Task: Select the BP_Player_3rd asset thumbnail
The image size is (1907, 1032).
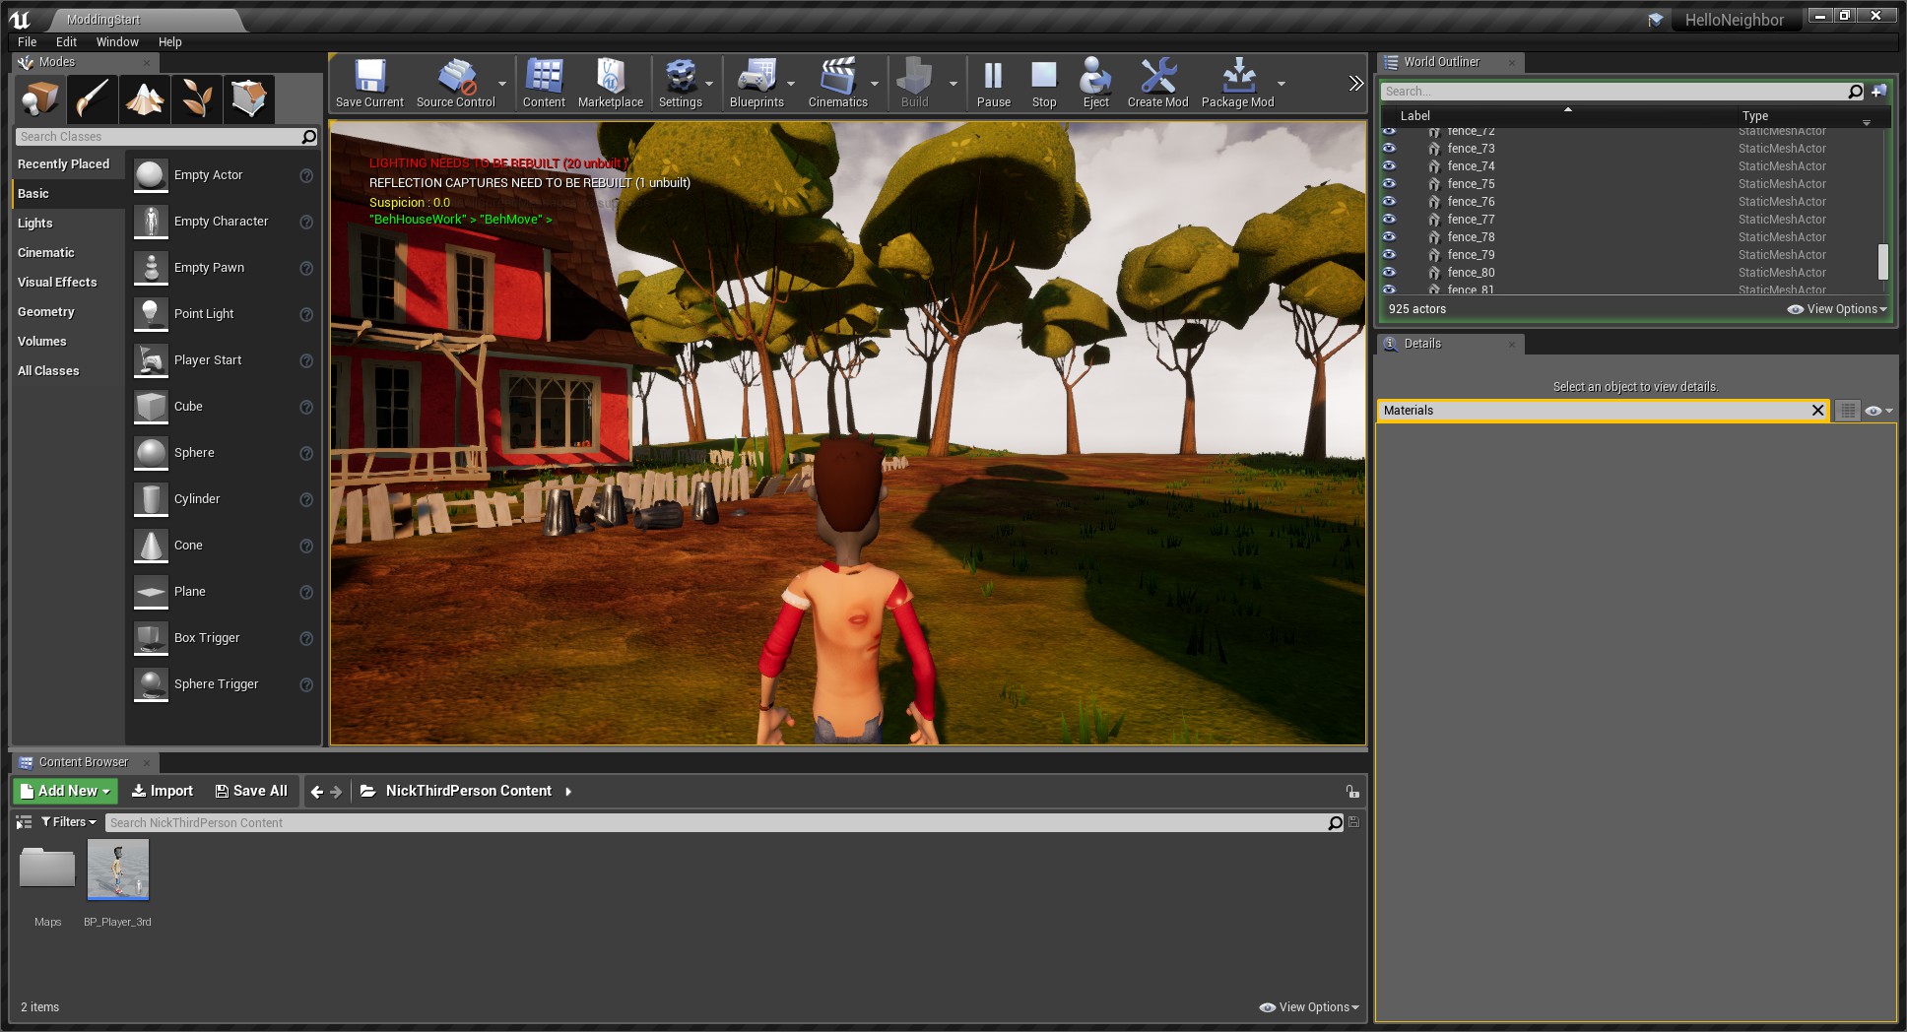Action: click(x=118, y=870)
